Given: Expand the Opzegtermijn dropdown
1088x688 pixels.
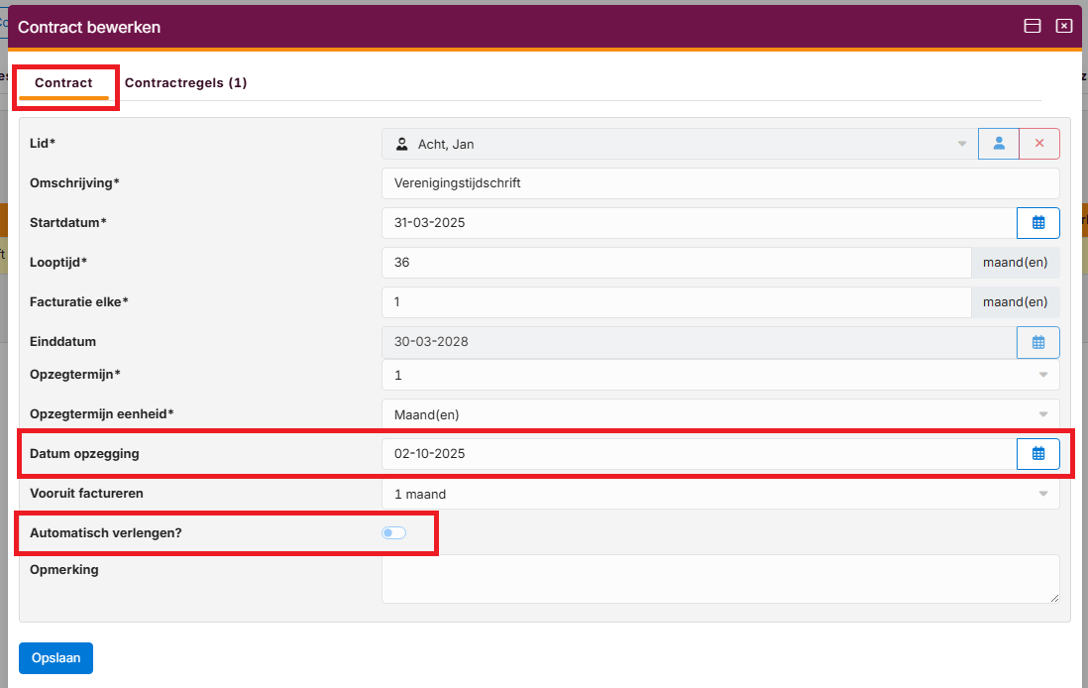Looking at the screenshot, I should pos(1042,375).
